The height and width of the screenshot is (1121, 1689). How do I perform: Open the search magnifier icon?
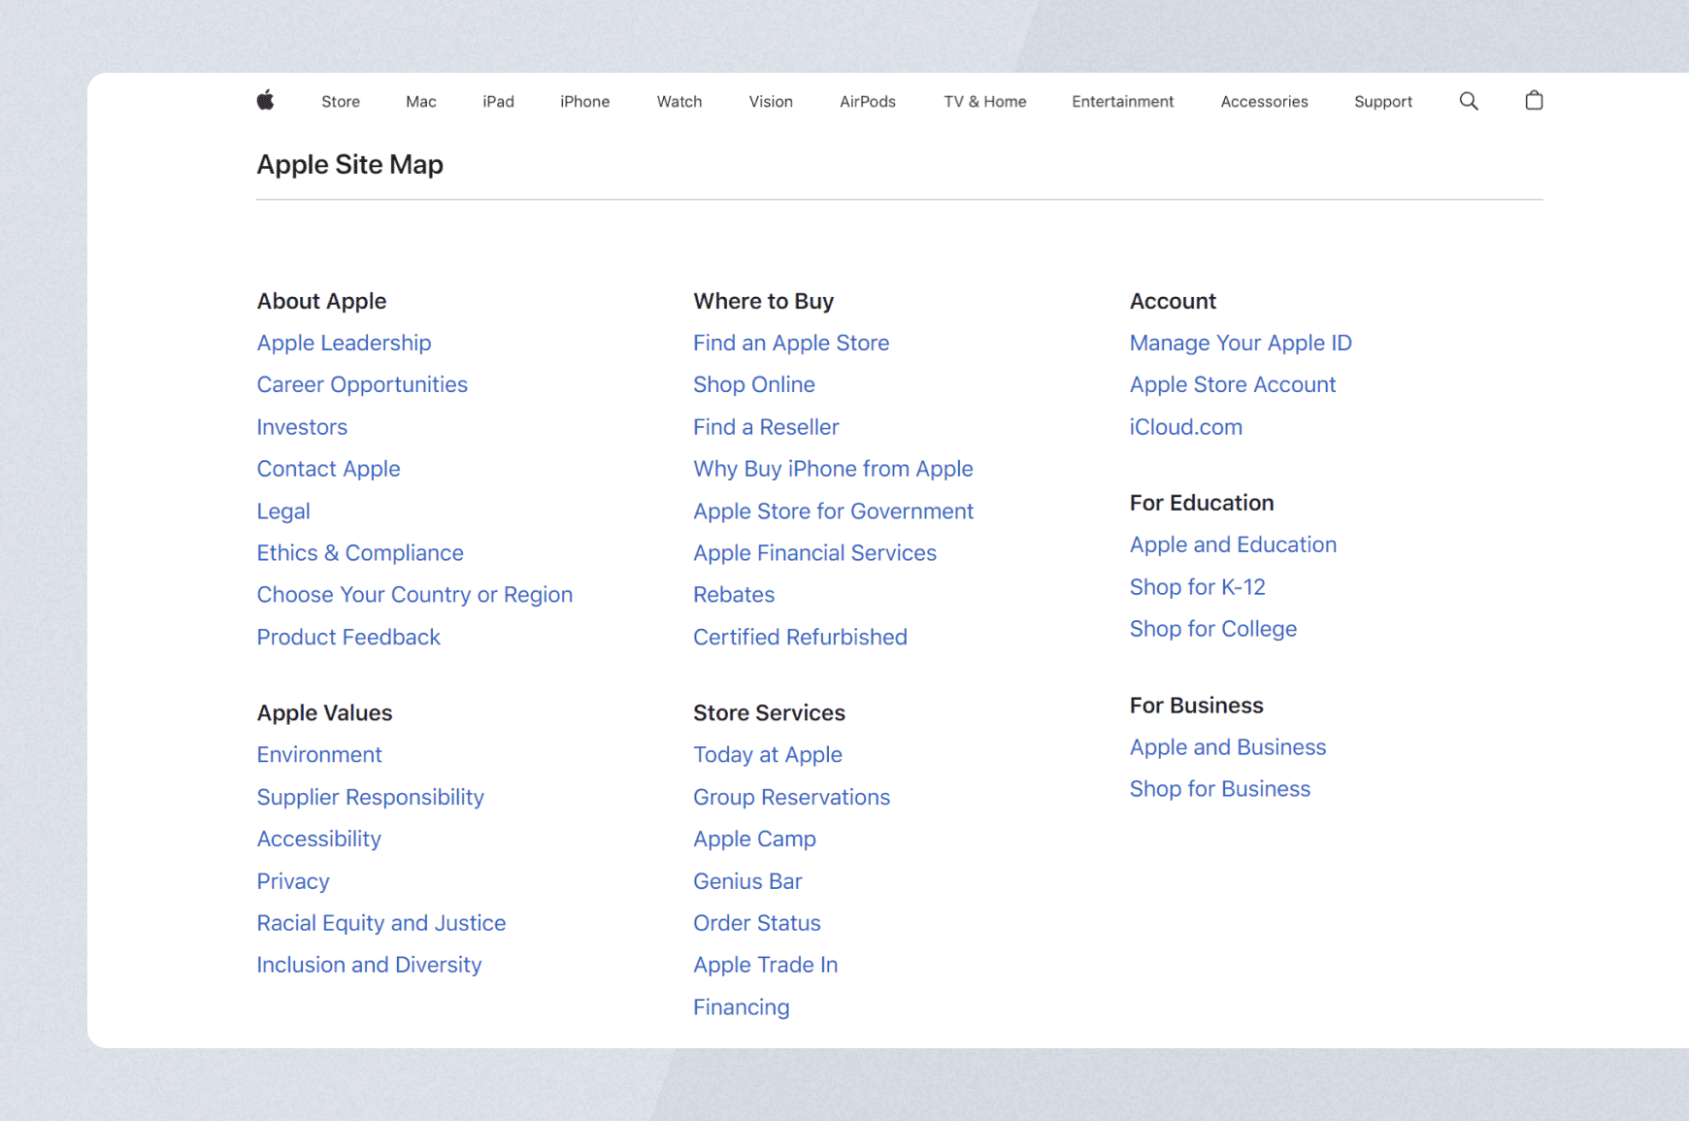[x=1469, y=101]
